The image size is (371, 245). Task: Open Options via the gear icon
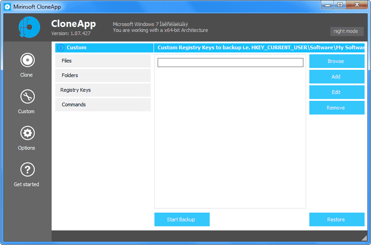(27, 133)
